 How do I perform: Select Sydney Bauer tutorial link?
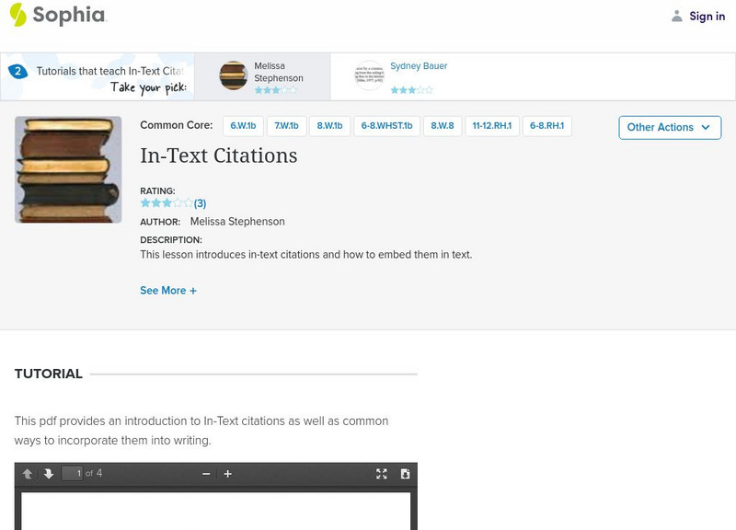pyautogui.click(x=419, y=66)
